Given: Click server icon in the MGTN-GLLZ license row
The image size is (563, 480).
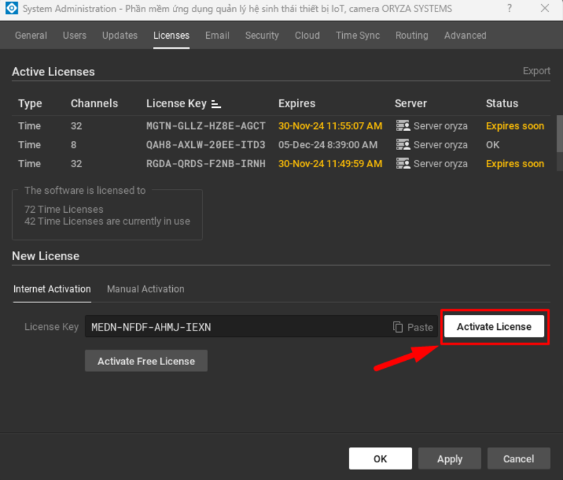Looking at the screenshot, I should 403,125.
